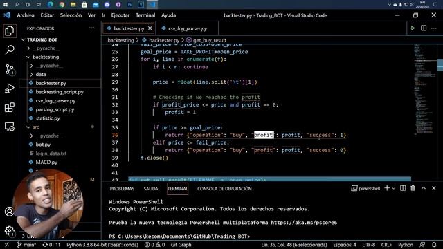Open the Accounts menu icon
443x249 pixels.
point(9,212)
